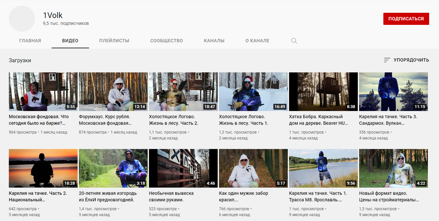Click '874 просмотра' view count text

[x=93, y=132]
